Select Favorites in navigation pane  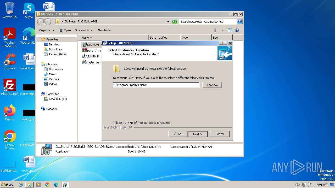[x=52, y=39]
